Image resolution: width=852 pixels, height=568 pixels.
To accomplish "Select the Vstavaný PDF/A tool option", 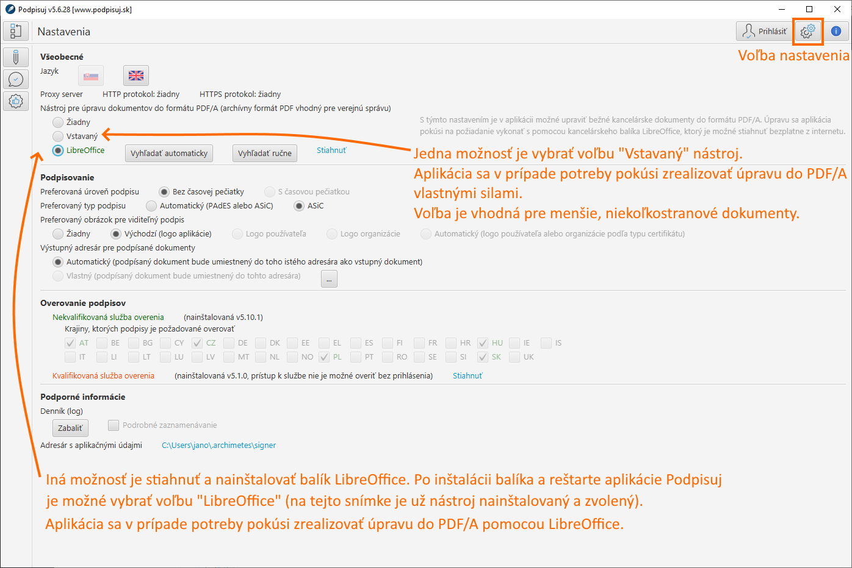I will [58, 137].
